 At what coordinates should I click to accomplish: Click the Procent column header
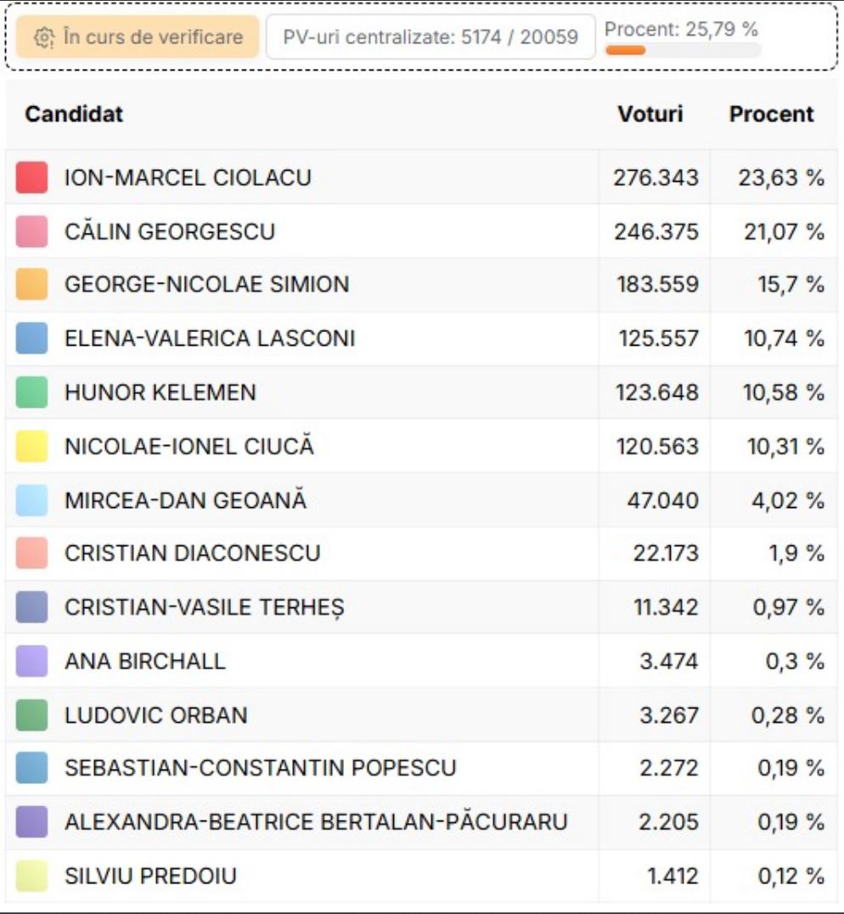[771, 114]
